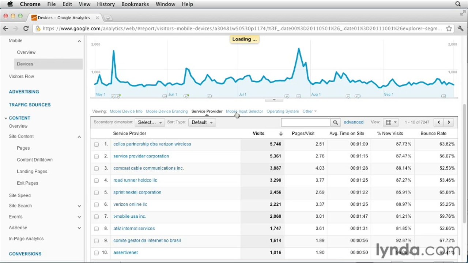Sort by Bounce Rate column header

(x=433, y=134)
